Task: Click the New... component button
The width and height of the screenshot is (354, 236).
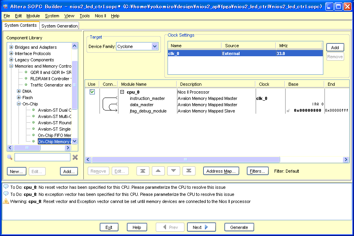Action: (17, 171)
